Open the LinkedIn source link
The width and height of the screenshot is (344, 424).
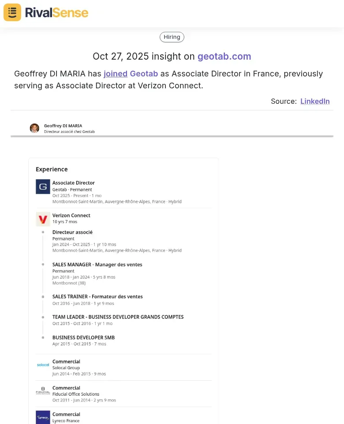pos(315,101)
